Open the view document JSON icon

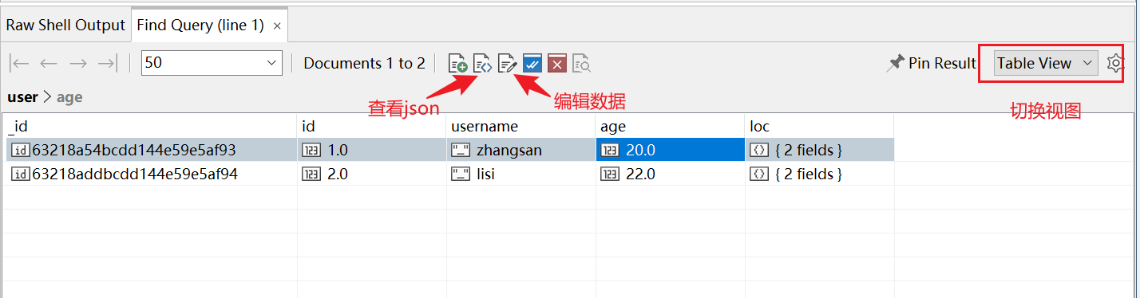coord(482,64)
